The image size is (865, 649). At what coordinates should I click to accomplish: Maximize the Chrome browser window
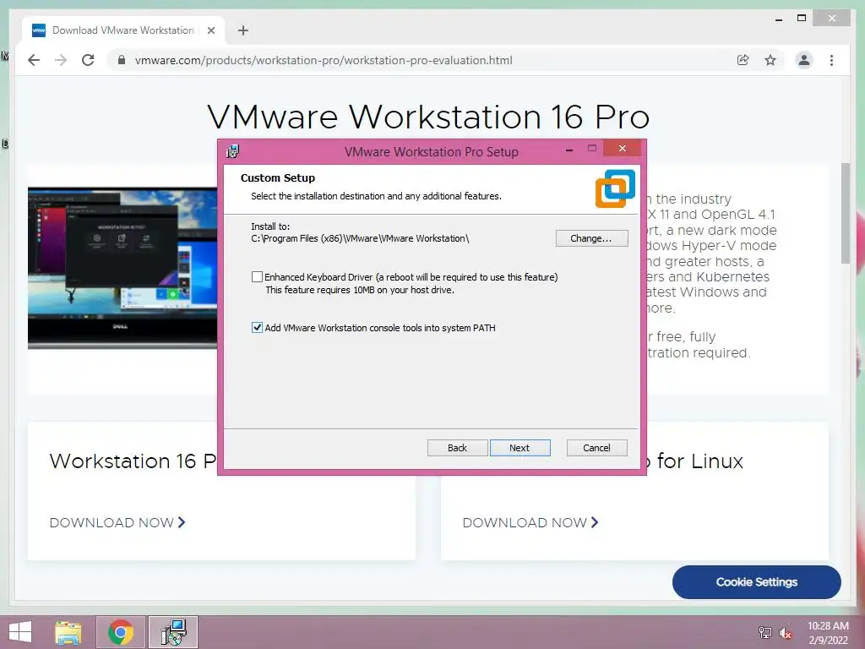pyautogui.click(x=802, y=19)
